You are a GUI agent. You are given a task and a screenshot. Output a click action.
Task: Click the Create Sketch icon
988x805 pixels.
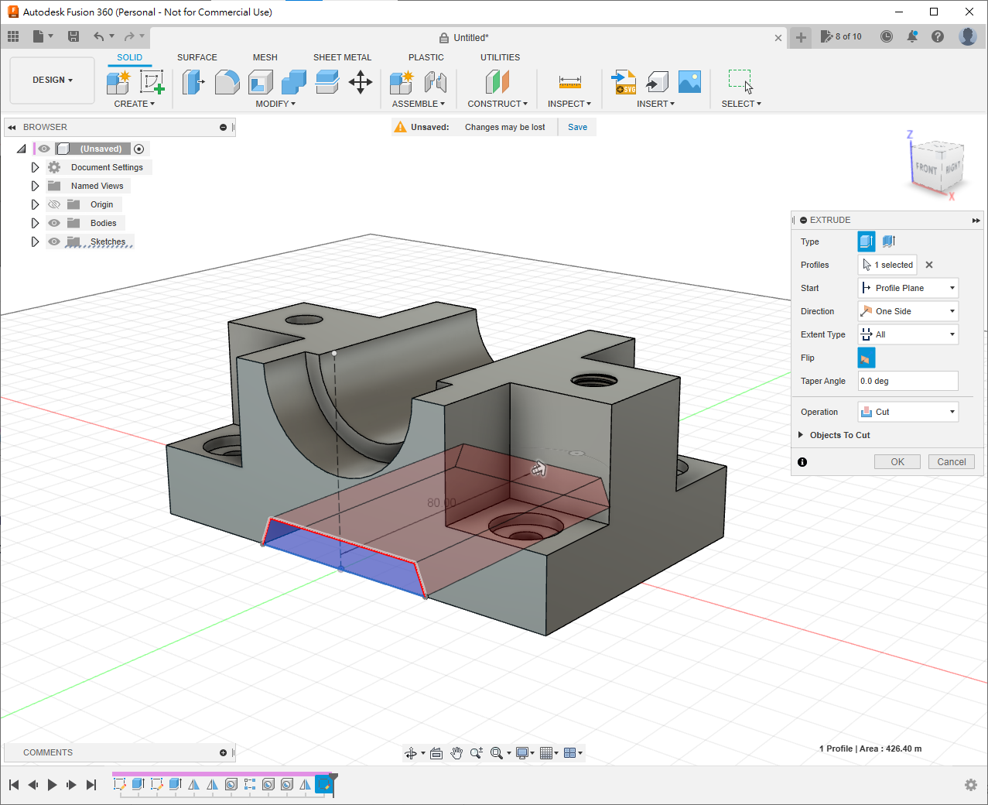click(152, 81)
